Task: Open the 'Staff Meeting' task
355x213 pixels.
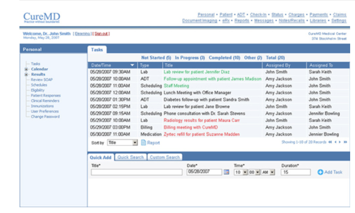Action: (176, 86)
